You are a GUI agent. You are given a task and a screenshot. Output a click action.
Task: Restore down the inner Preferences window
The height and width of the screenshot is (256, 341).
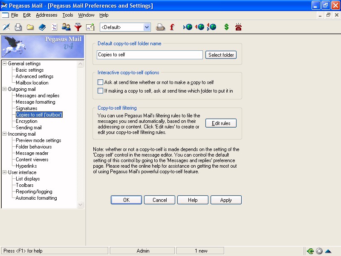pos(328,15)
